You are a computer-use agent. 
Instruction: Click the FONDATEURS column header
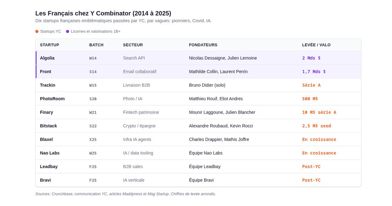click(x=203, y=45)
